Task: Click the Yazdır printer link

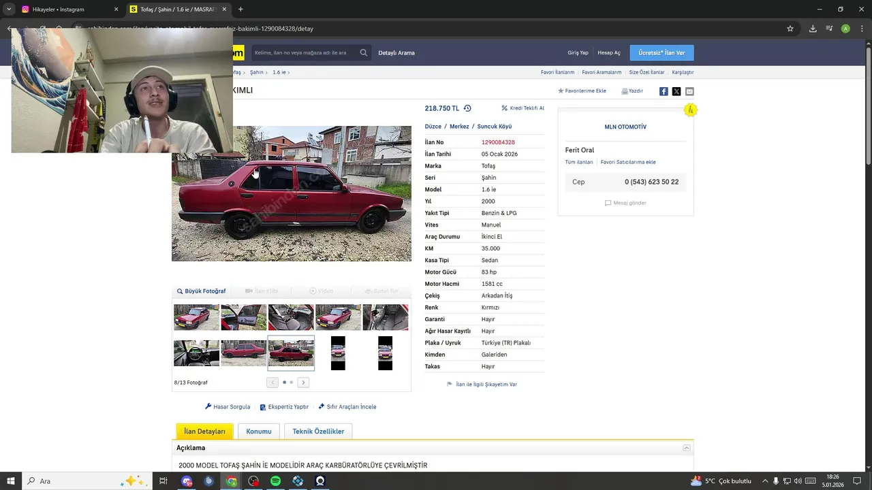Action: tap(632, 91)
